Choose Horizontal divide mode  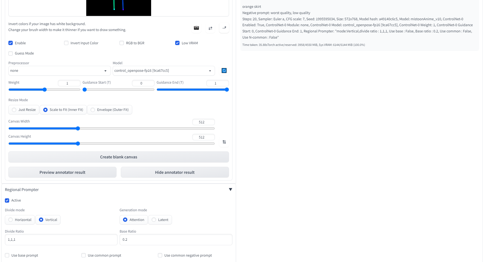pos(11,220)
